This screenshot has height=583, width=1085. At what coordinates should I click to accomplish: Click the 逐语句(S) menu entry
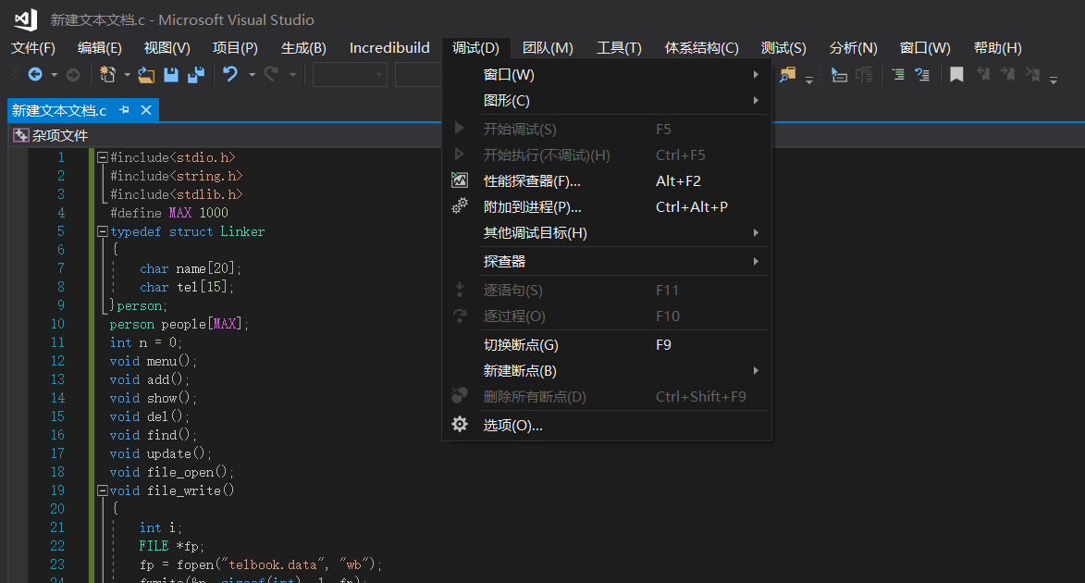[x=606, y=291]
